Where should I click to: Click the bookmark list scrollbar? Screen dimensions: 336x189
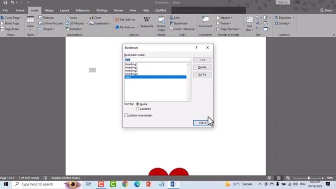[x=188, y=82]
